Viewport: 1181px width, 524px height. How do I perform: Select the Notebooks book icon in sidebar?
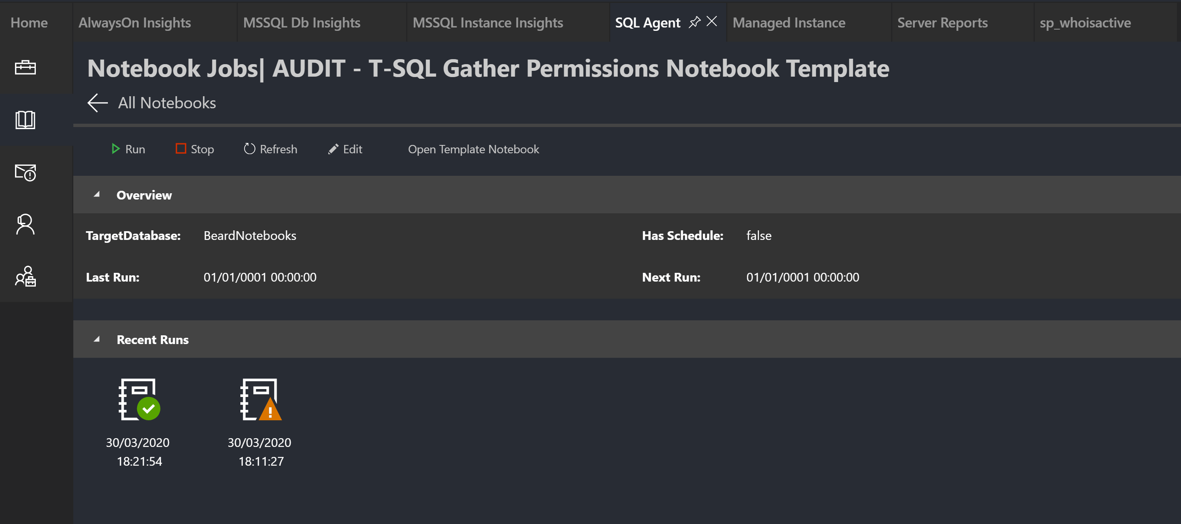(25, 120)
